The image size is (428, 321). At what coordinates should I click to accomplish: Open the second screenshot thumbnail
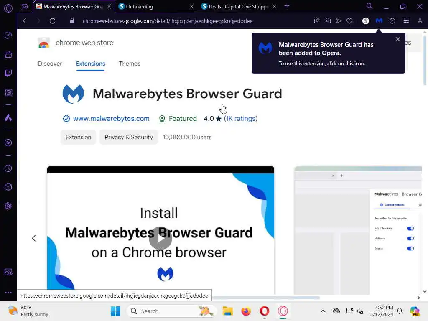point(358,230)
